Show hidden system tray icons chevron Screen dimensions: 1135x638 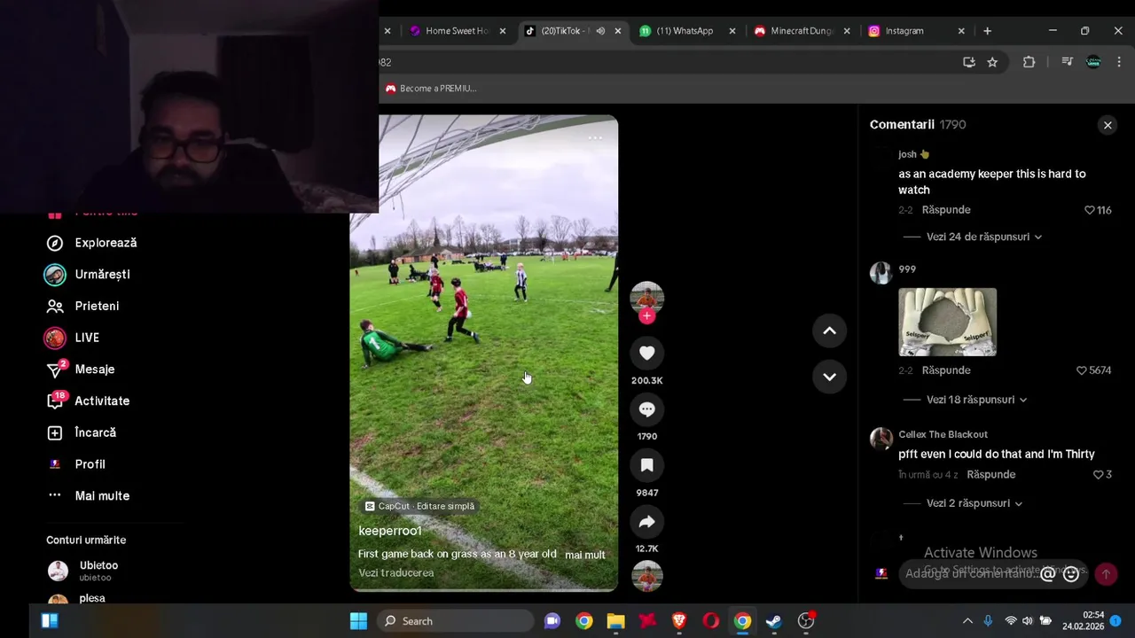(967, 621)
